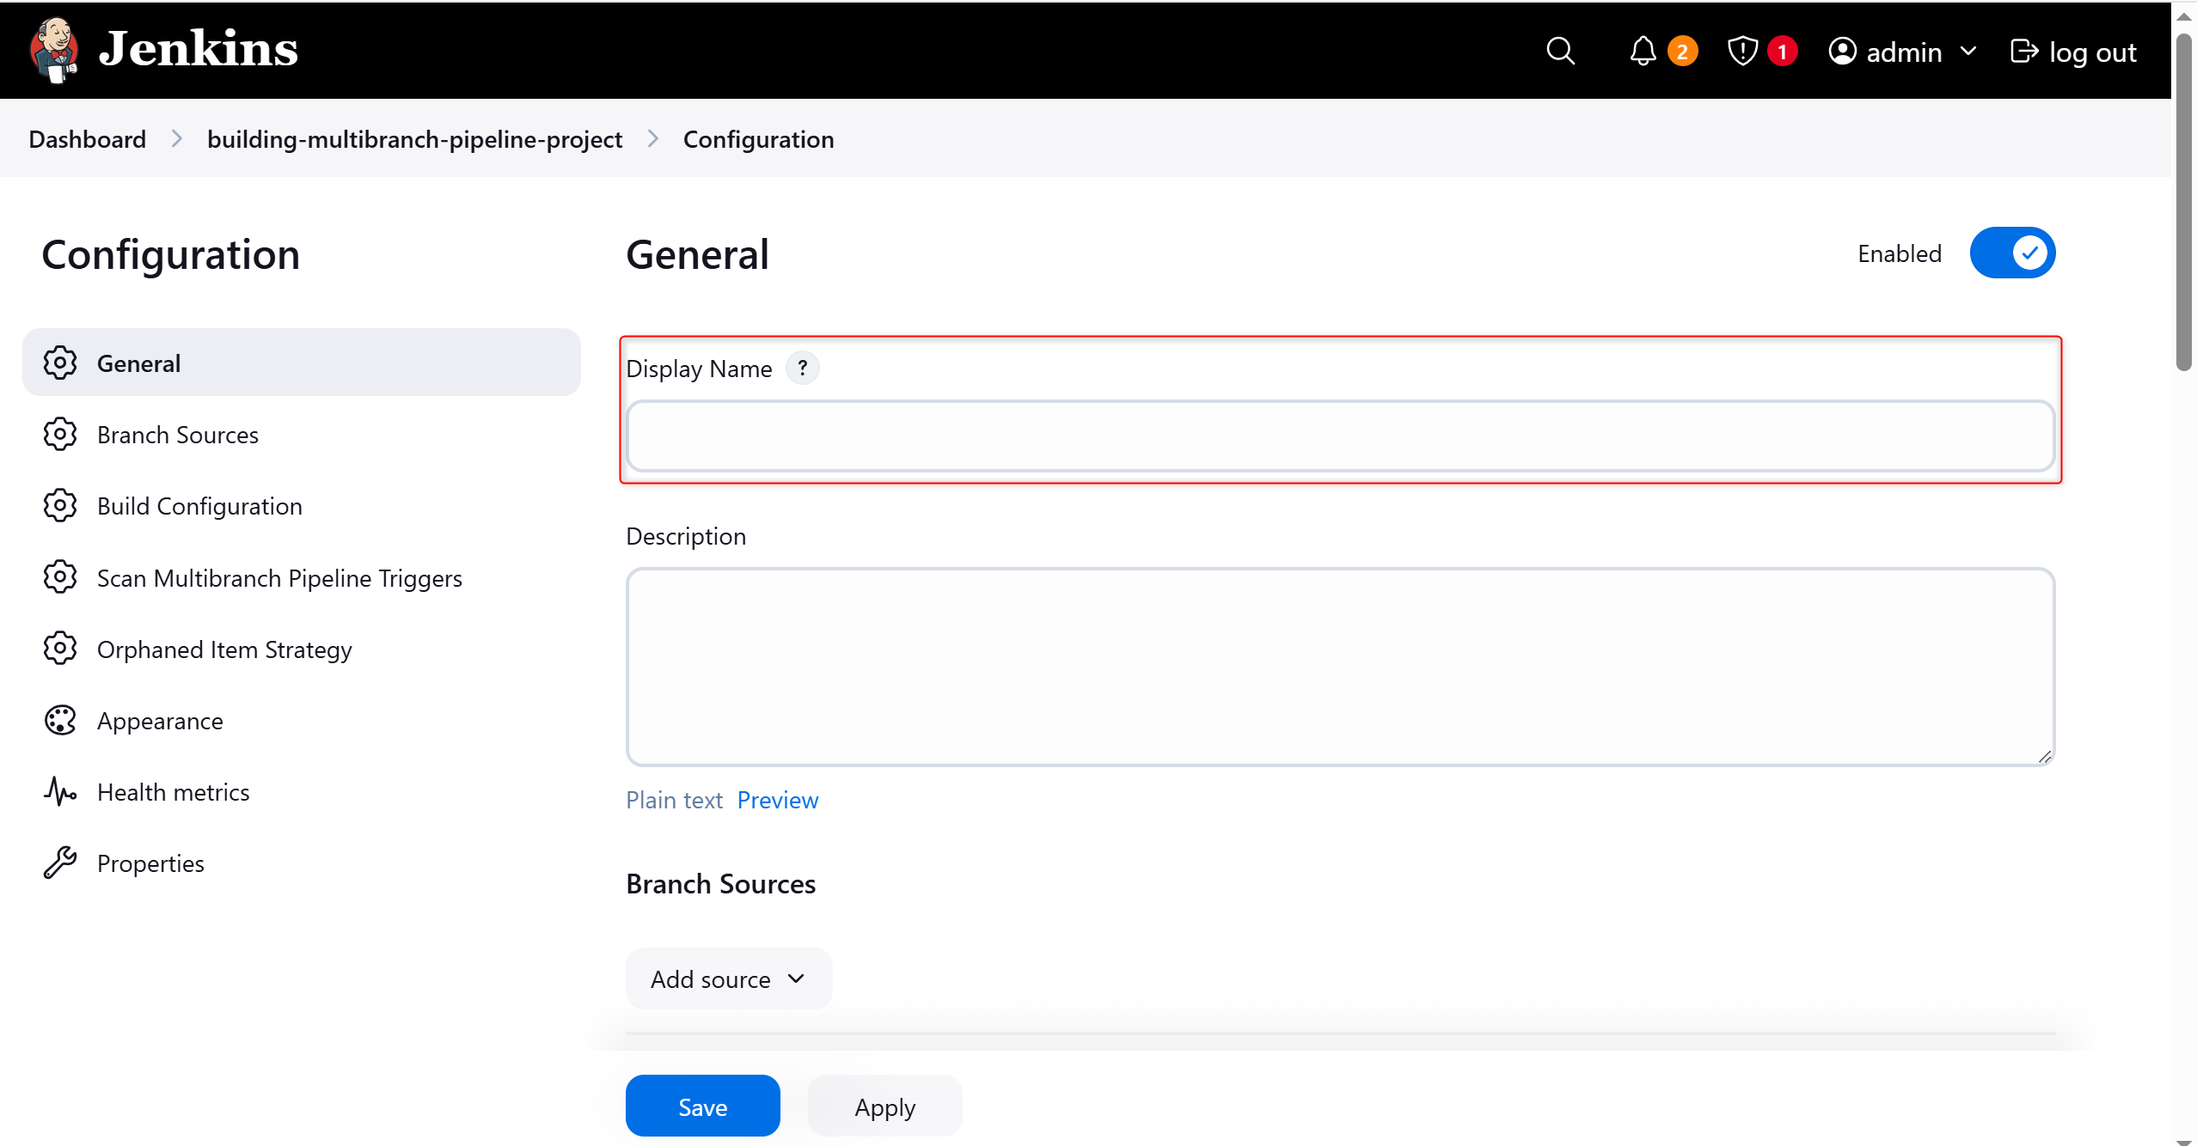Open Appearance section in sidebar
This screenshot has height=1146, width=2197.
(x=302, y=720)
